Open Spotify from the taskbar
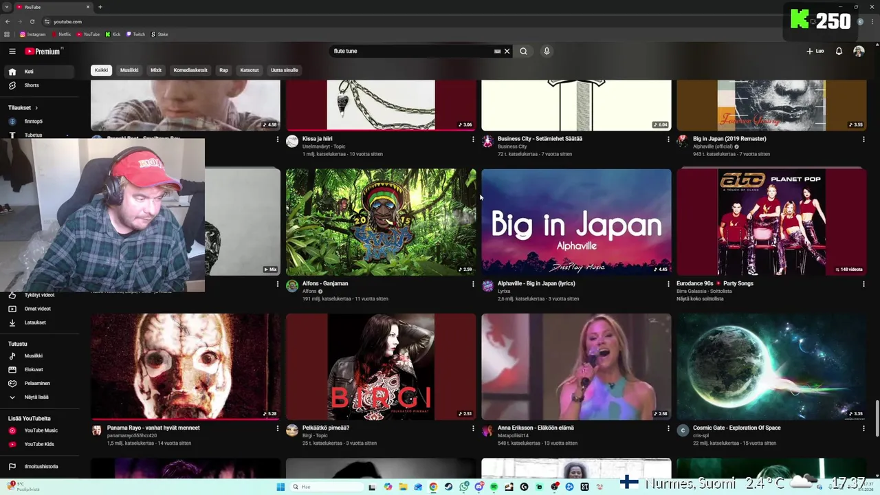Image resolution: width=880 pixels, height=495 pixels. (494, 487)
